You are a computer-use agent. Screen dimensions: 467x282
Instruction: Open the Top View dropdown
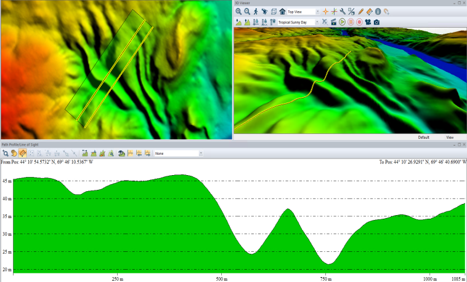[317, 11]
